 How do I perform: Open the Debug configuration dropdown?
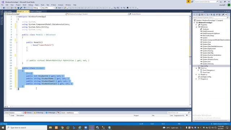(x=37, y=8)
